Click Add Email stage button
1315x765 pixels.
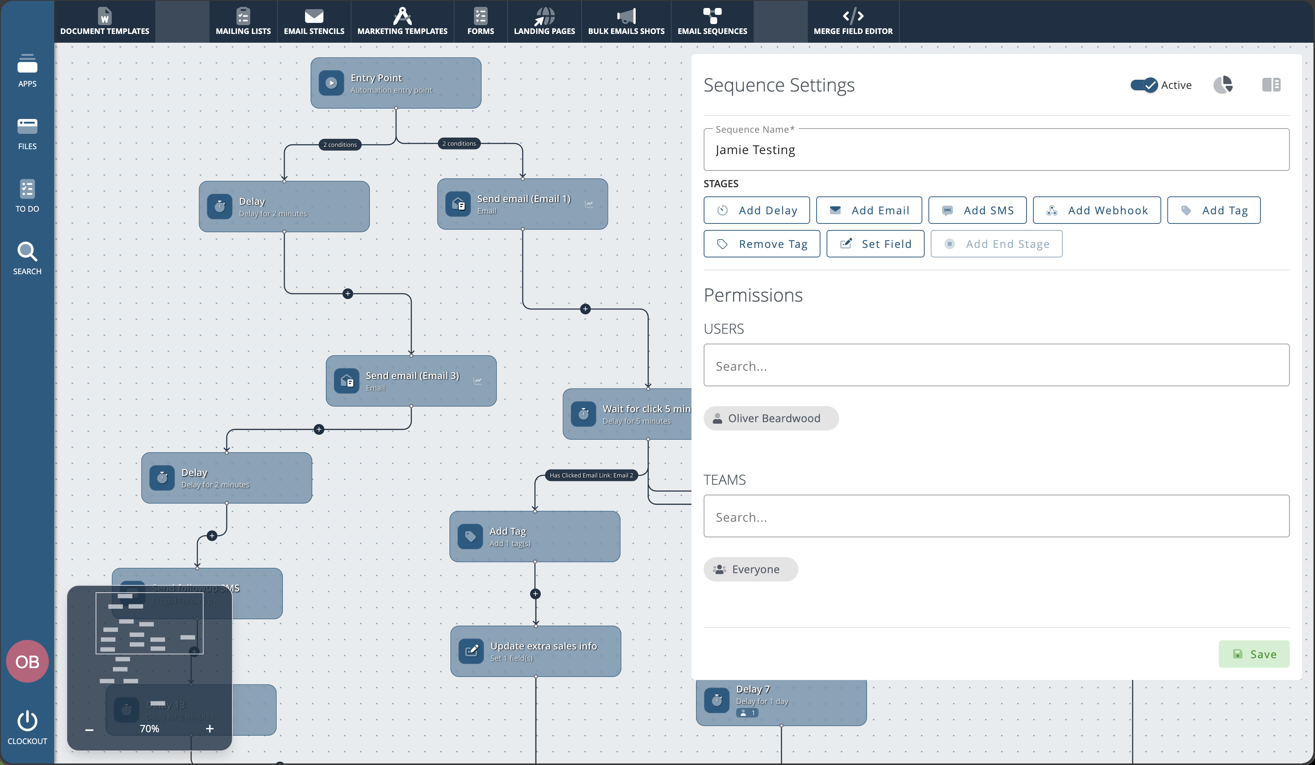869,210
